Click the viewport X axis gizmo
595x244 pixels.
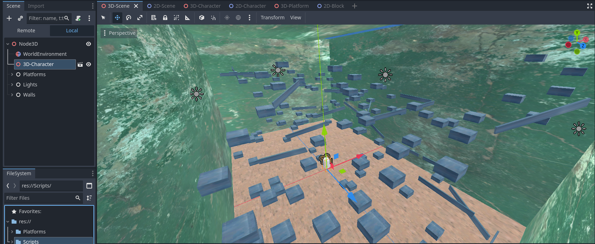(586, 40)
